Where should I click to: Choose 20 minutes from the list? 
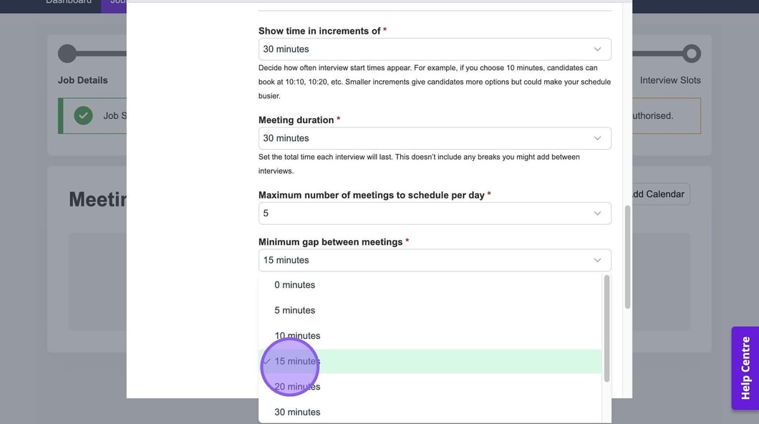pos(298,387)
